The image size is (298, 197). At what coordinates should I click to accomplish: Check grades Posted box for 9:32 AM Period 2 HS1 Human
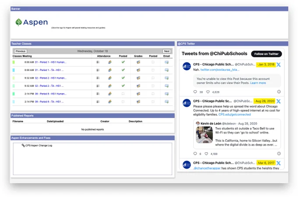pos(153,78)
